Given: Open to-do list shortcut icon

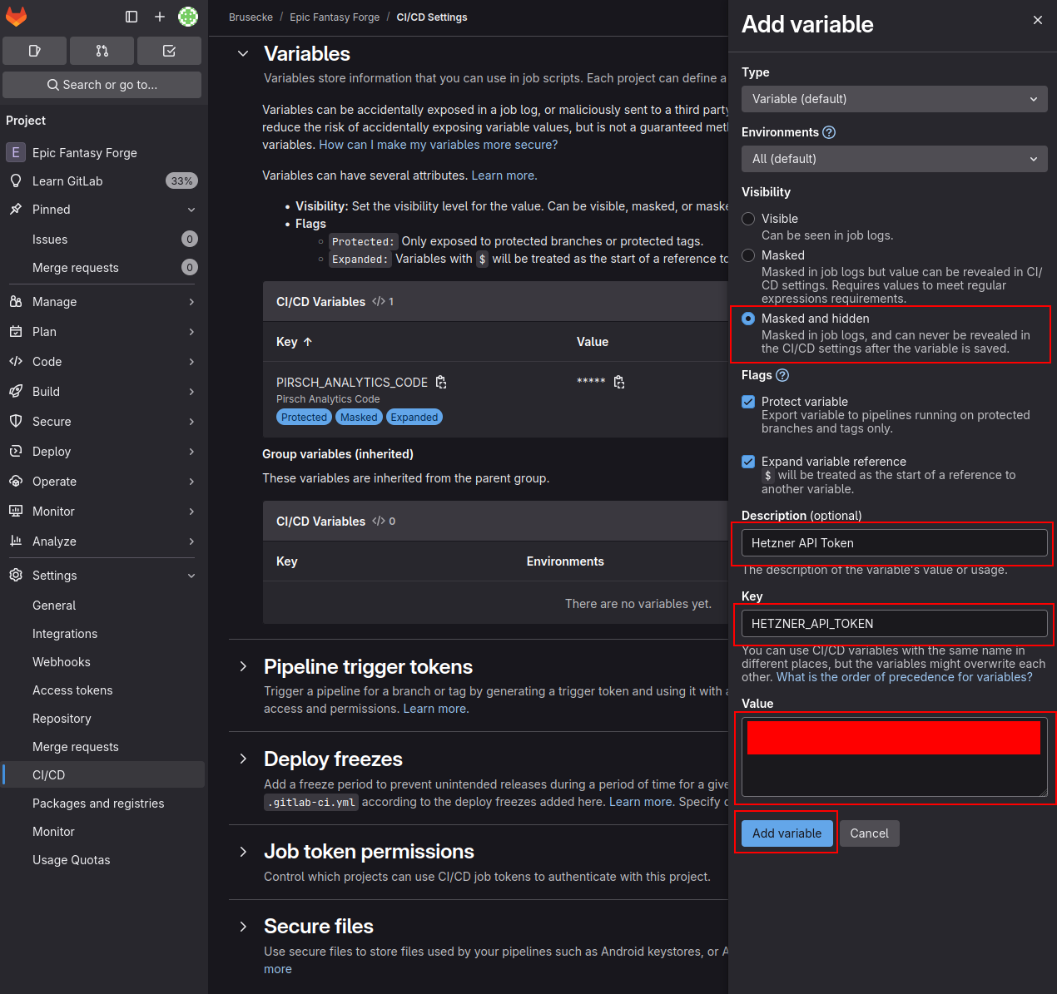Looking at the screenshot, I should (x=169, y=51).
